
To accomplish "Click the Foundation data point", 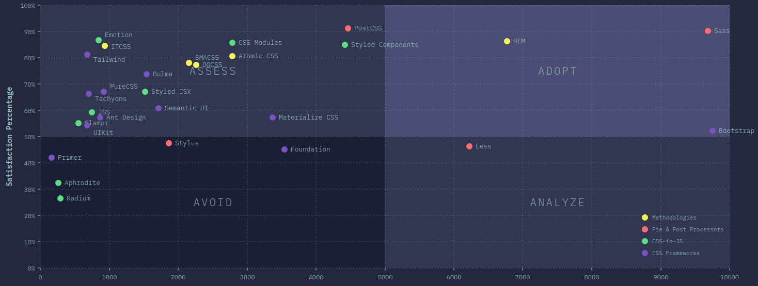I will click(285, 149).
